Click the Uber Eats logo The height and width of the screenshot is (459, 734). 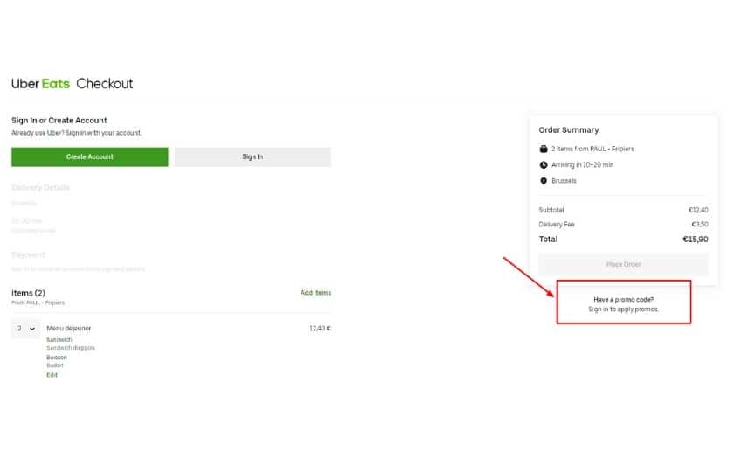point(40,84)
